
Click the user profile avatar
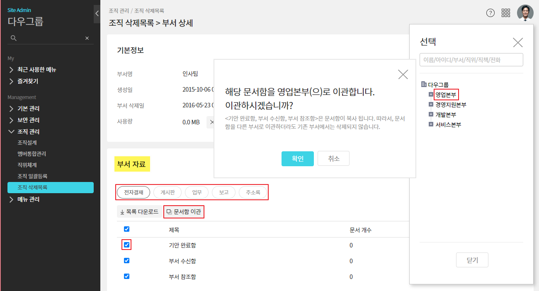click(525, 12)
